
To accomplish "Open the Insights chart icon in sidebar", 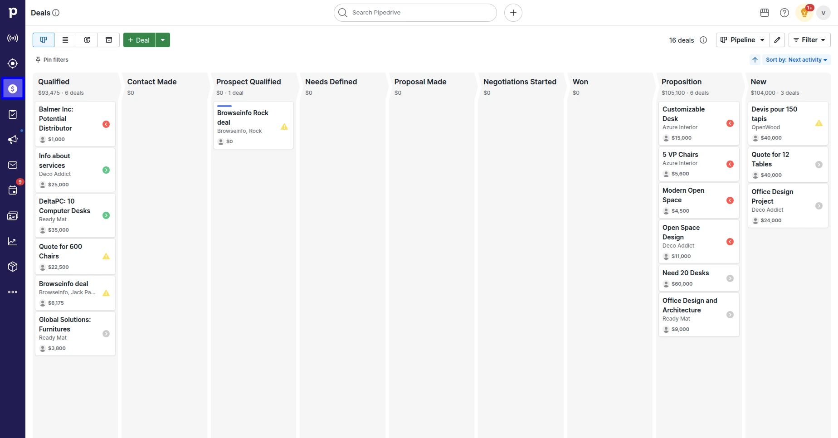I will [x=13, y=241].
